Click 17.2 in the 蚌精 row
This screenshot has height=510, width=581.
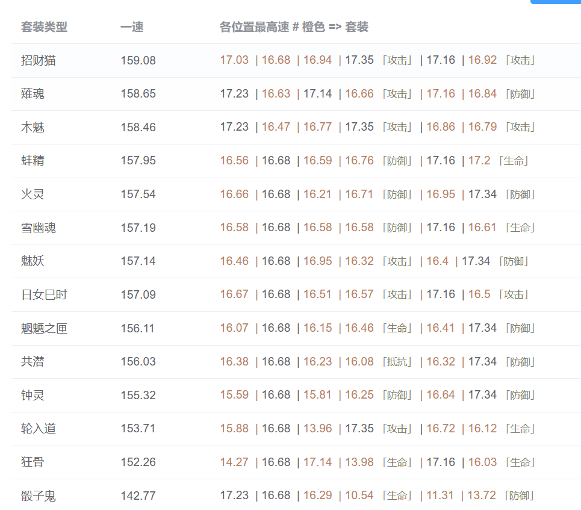click(x=479, y=161)
